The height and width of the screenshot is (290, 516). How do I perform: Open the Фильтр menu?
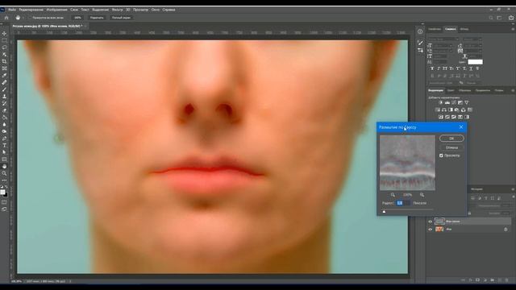[x=117, y=10]
